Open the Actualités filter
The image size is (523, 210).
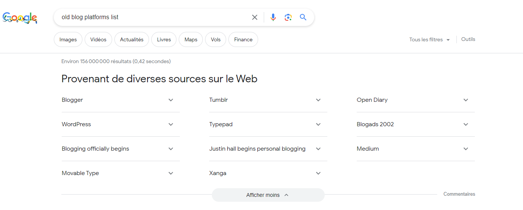pyautogui.click(x=132, y=39)
